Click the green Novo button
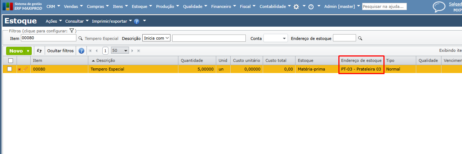Screen dimensions: 462x154 click(16, 51)
